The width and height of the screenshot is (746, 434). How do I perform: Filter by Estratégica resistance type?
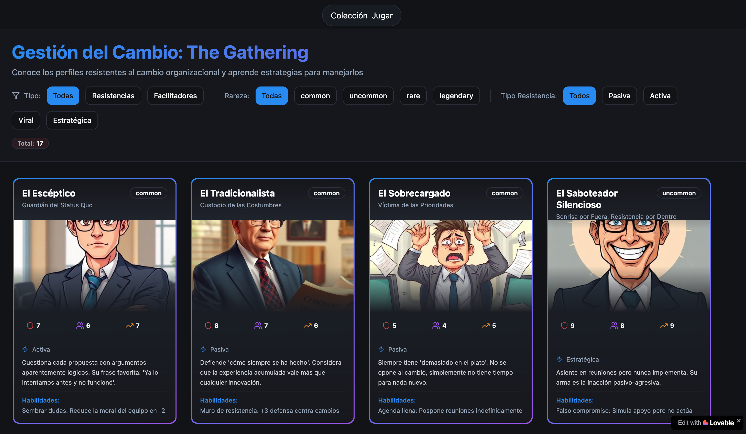point(72,120)
